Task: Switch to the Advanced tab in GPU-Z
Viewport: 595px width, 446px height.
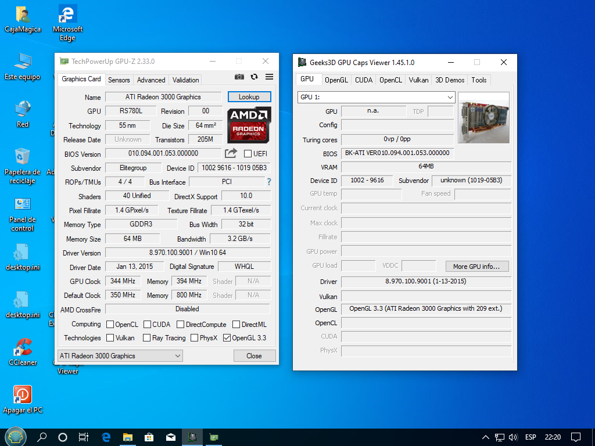Action: (151, 80)
